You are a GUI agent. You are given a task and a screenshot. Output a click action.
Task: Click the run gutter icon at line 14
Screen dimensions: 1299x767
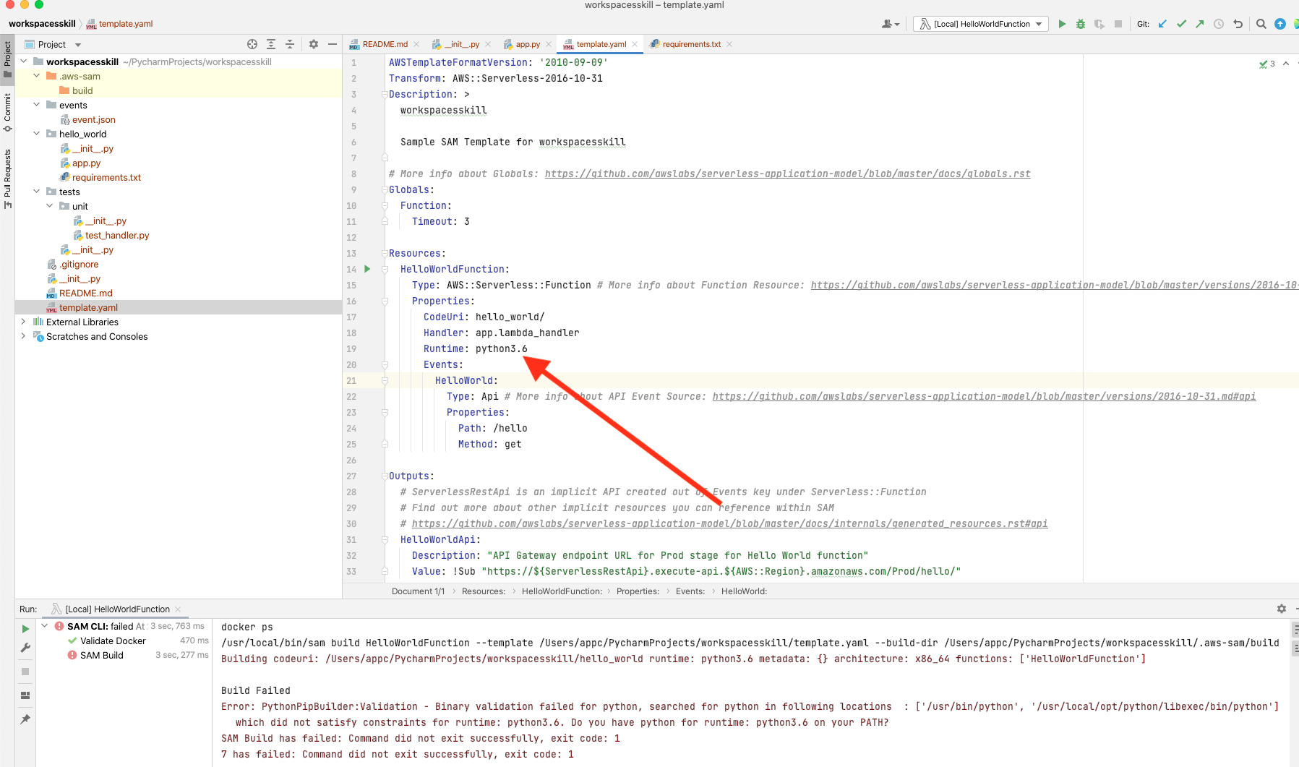pos(367,269)
